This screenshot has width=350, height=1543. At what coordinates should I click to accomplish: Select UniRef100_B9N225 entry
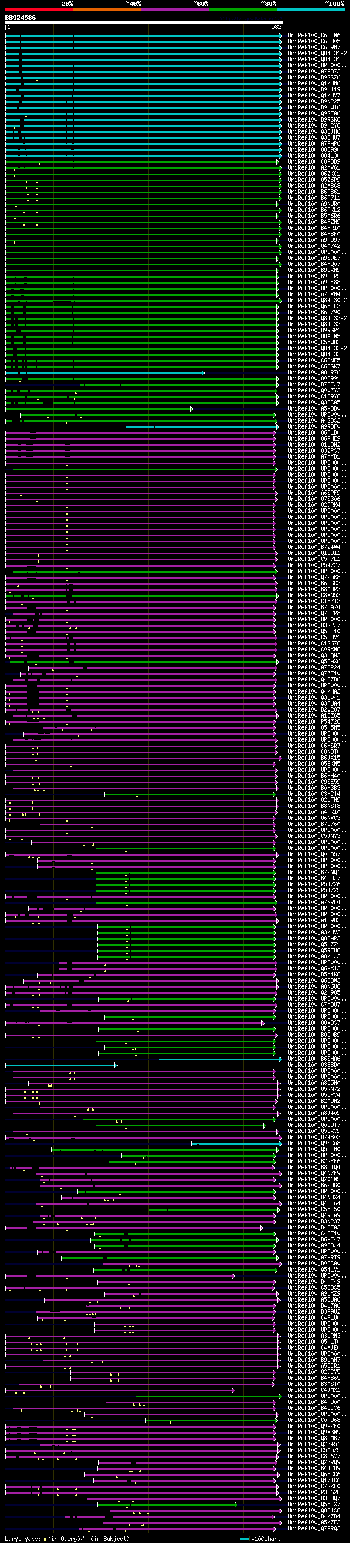click(x=314, y=101)
